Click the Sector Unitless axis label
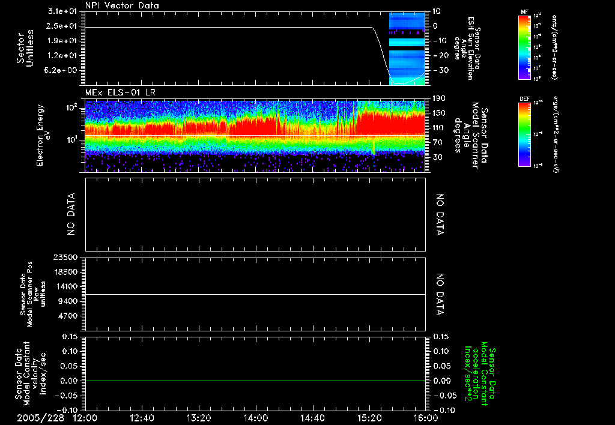This screenshot has height=425, width=615. click(24, 48)
